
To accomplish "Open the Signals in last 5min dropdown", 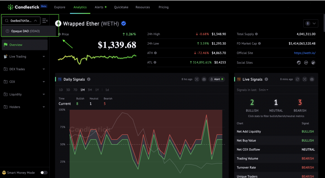I will tap(263, 90).
